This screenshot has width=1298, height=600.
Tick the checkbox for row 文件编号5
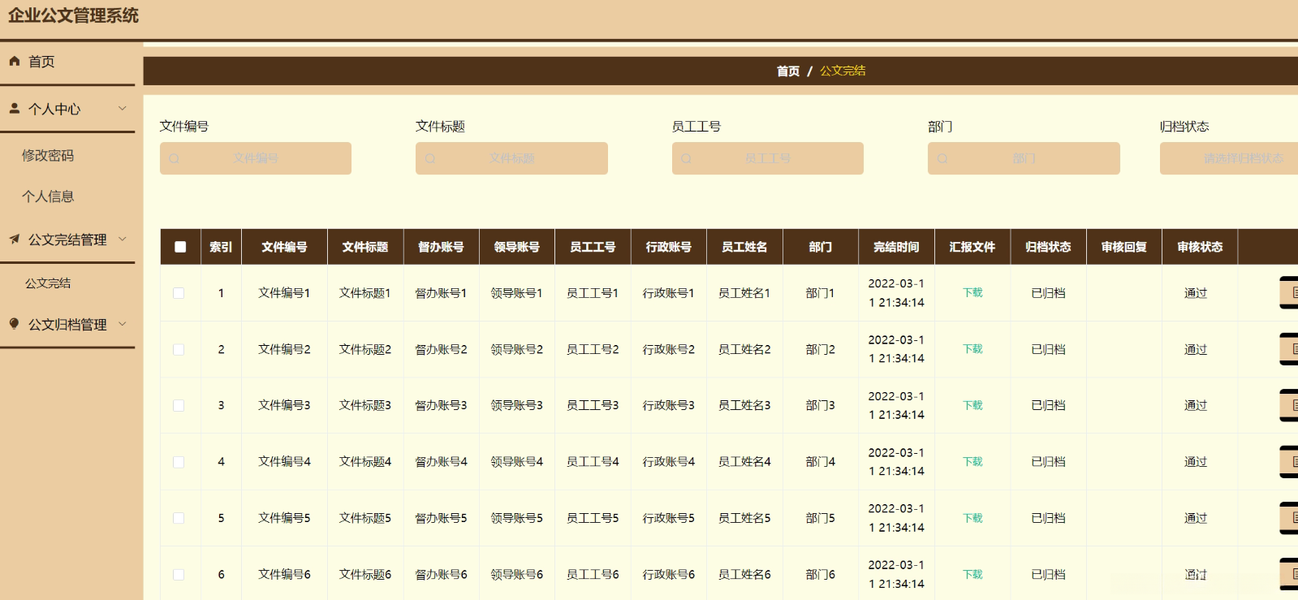point(179,518)
